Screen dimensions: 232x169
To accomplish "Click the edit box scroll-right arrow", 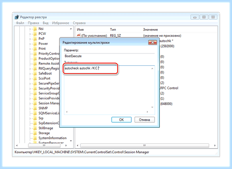I will (147, 112).
